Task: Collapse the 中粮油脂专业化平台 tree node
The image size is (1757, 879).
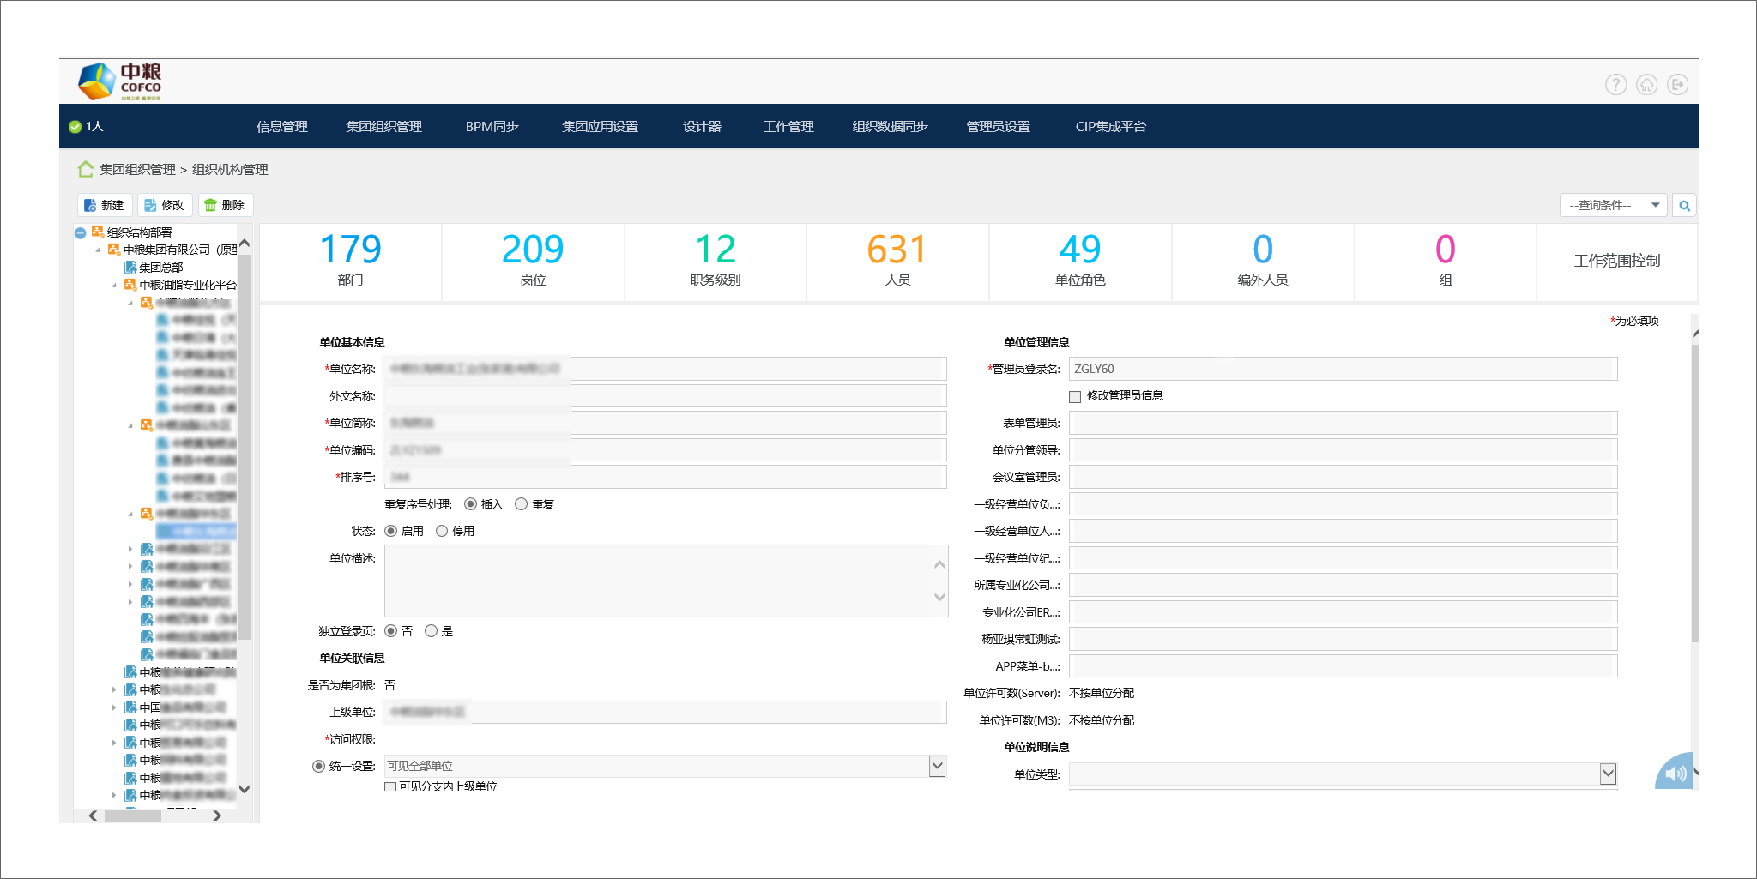Action: (114, 285)
